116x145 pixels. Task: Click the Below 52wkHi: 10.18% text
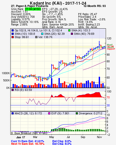tap(25, 22)
